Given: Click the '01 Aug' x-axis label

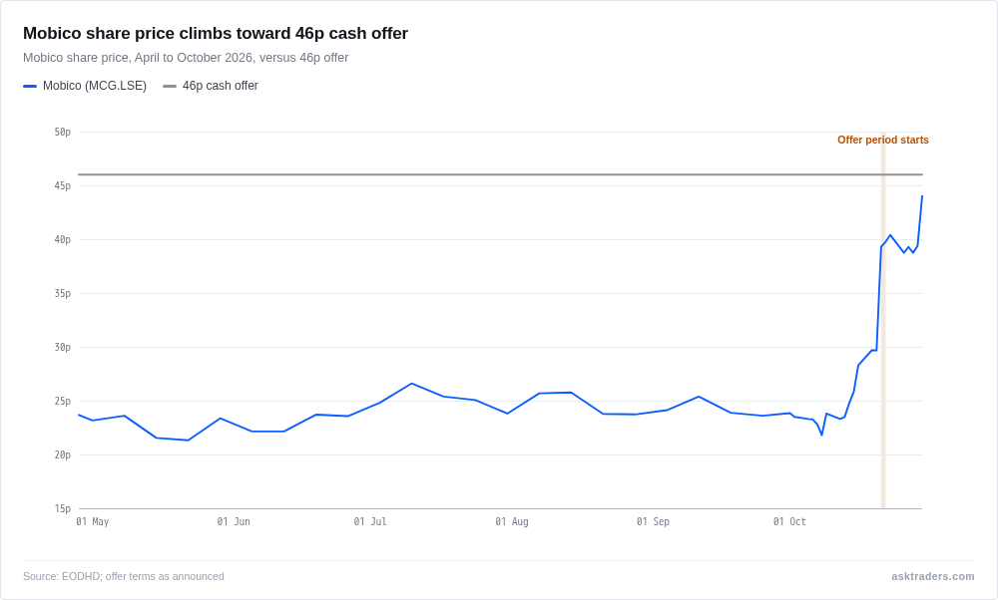Looking at the screenshot, I should [x=512, y=522].
